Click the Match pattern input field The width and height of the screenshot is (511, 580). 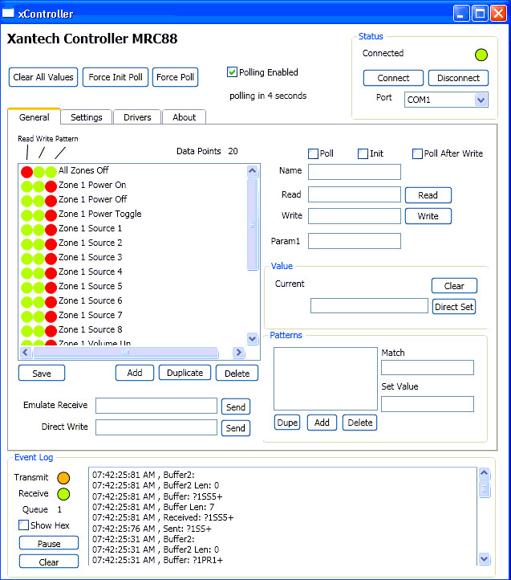pos(428,368)
